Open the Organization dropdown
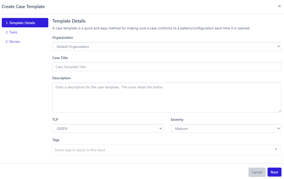284x179 pixels. coord(167,47)
